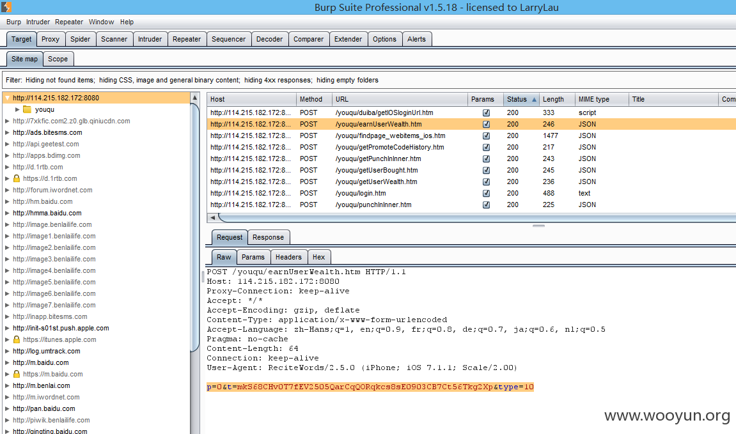736x434 pixels.
Task: Click the filter bar to edit site map filter
Action: click(369, 80)
